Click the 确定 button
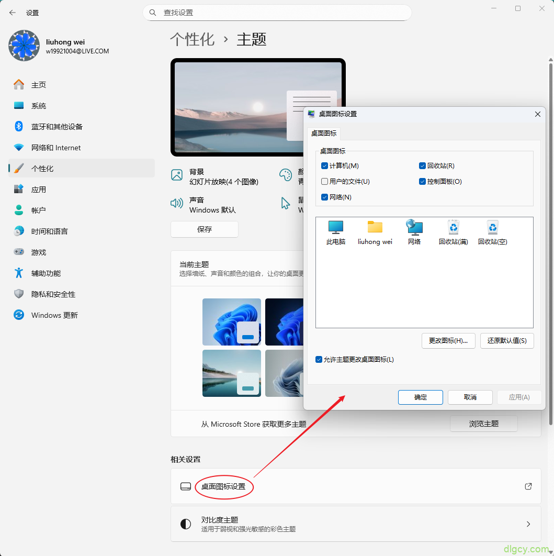 tap(420, 397)
